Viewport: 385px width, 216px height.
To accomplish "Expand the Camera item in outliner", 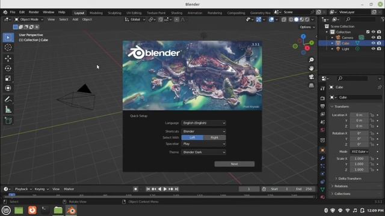I will pyautogui.click(x=332, y=37).
